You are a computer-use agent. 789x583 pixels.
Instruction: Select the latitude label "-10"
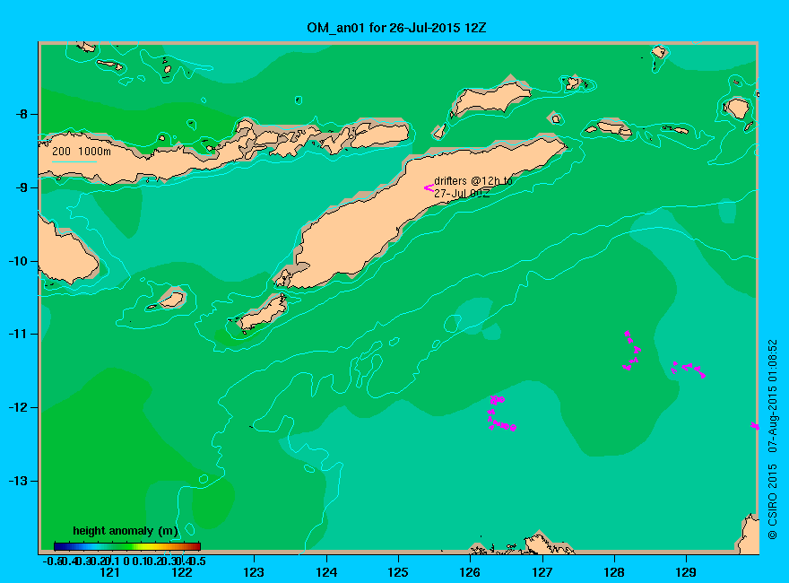[x=18, y=261]
